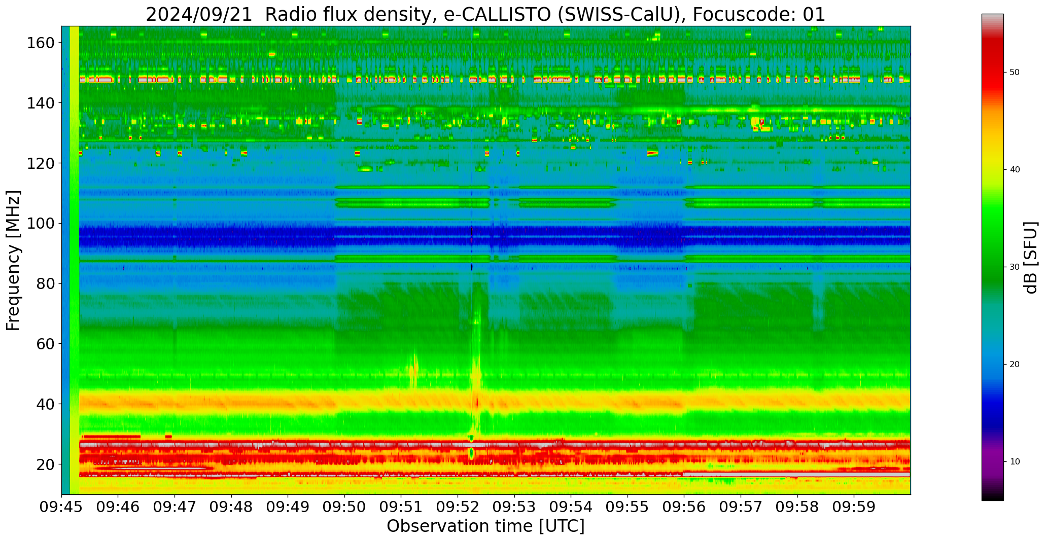Click the 09:45 time tick label

pos(62,507)
